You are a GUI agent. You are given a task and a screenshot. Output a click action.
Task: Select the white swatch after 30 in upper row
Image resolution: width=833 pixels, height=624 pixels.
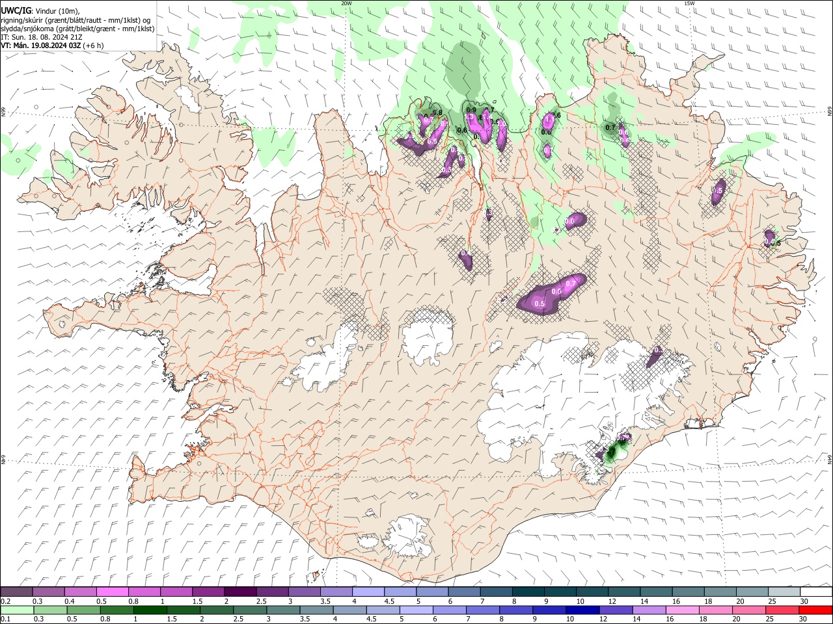click(817, 591)
